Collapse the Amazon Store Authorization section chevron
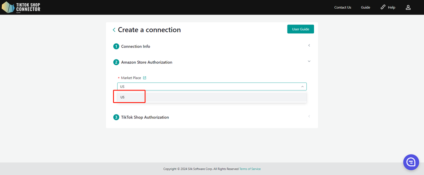The width and height of the screenshot is (424, 175). coord(309,61)
